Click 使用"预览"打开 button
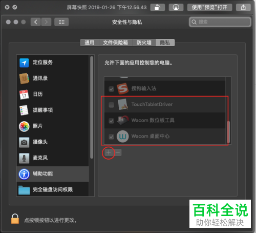 [209, 7]
